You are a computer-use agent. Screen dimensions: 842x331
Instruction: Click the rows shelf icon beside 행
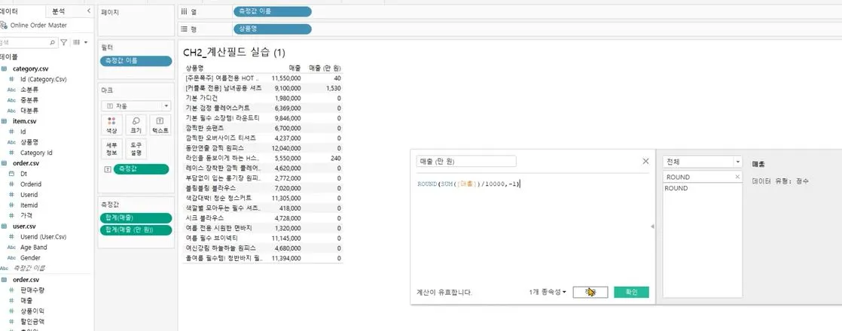(184, 29)
